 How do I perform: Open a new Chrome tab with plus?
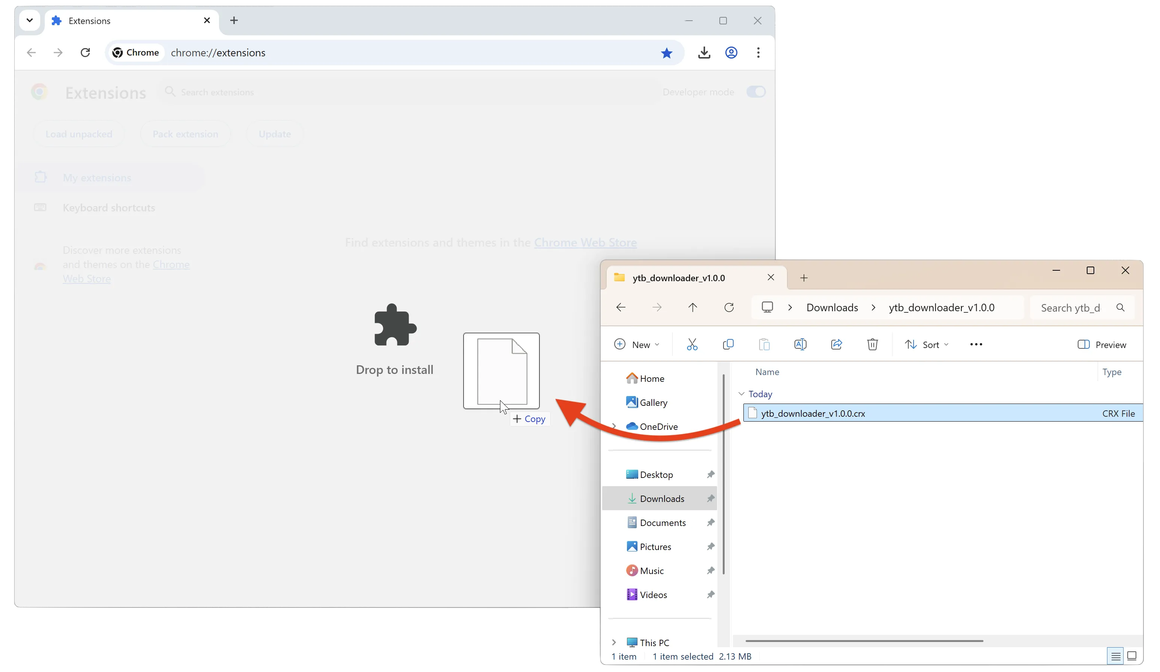point(234,20)
